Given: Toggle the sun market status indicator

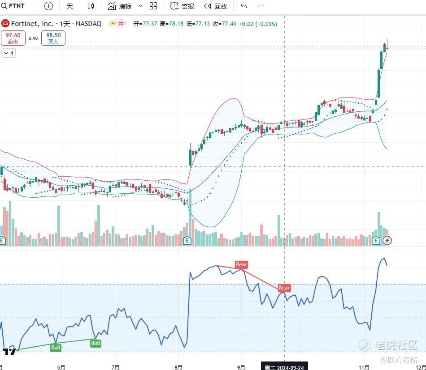Looking at the screenshot, I should 112,24.
